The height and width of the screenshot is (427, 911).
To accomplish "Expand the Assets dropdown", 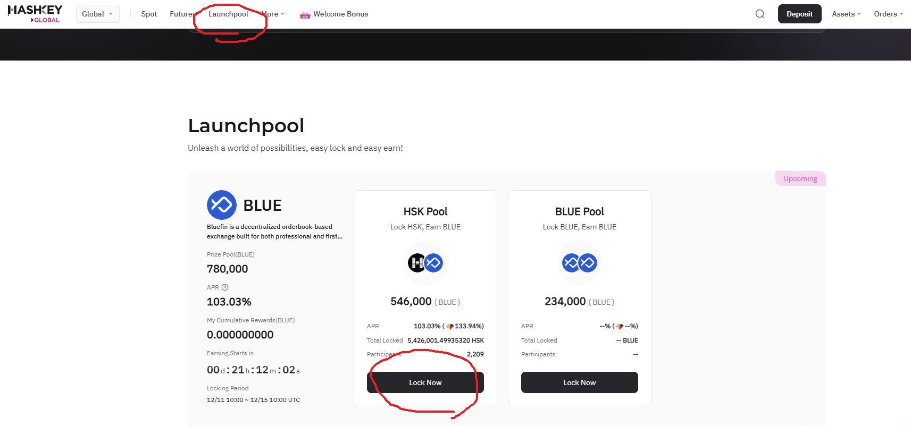I will click(x=846, y=14).
